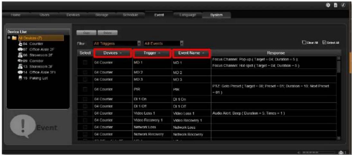Image resolution: width=352 pixels, height=155 pixels.
Task: Sort the table by the Event Name column
Action: [x=192, y=53]
